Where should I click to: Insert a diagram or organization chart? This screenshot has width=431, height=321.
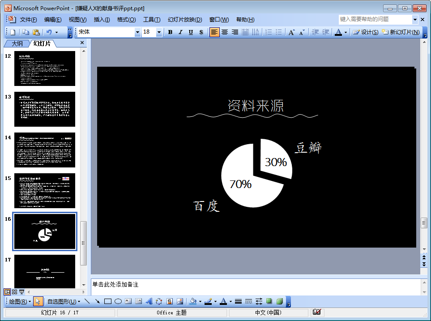(x=159, y=301)
